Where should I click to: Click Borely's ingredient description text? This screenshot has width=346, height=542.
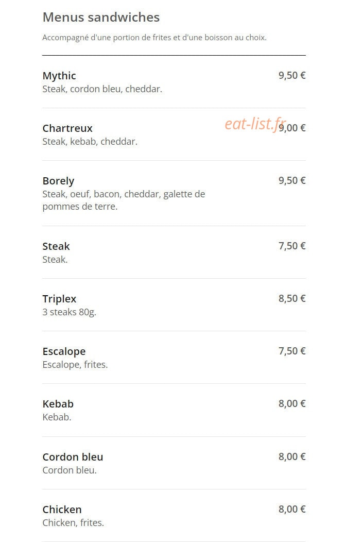click(124, 200)
